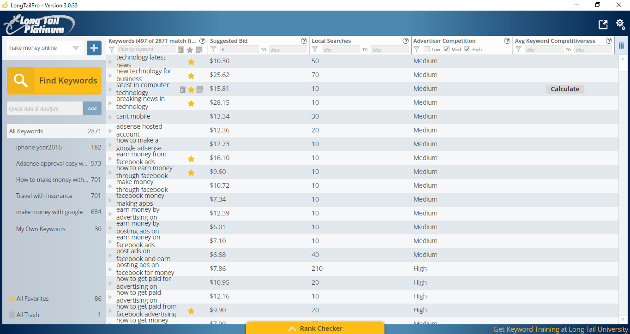
Task: Toggle the Low competition checkbox
Action: 426,49
